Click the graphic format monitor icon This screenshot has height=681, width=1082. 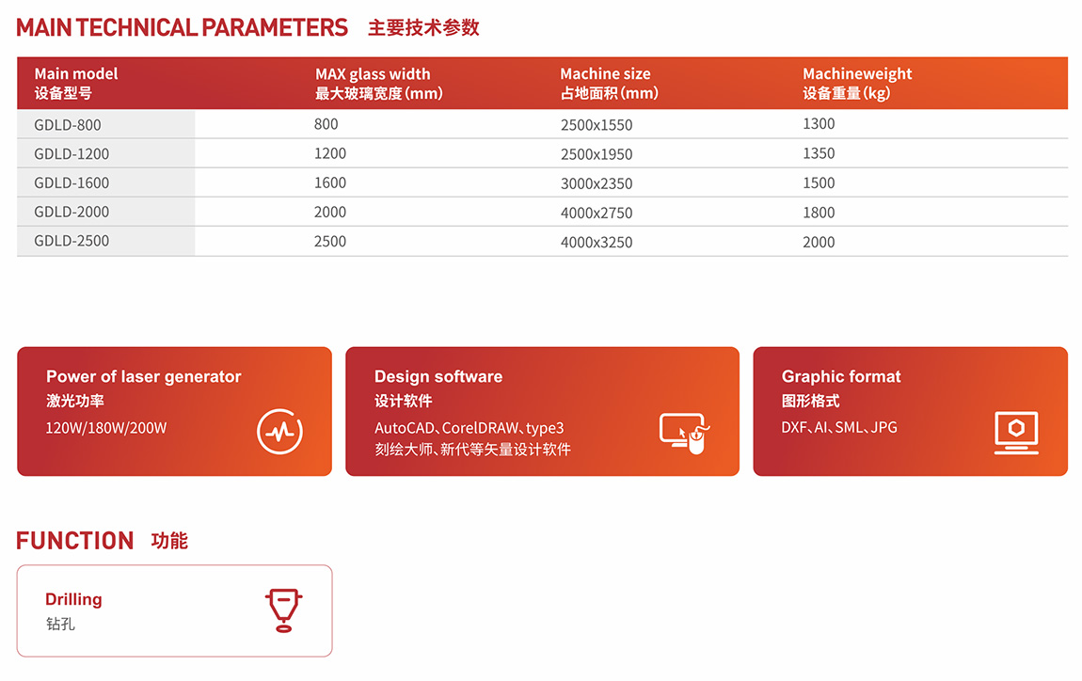point(1016,433)
